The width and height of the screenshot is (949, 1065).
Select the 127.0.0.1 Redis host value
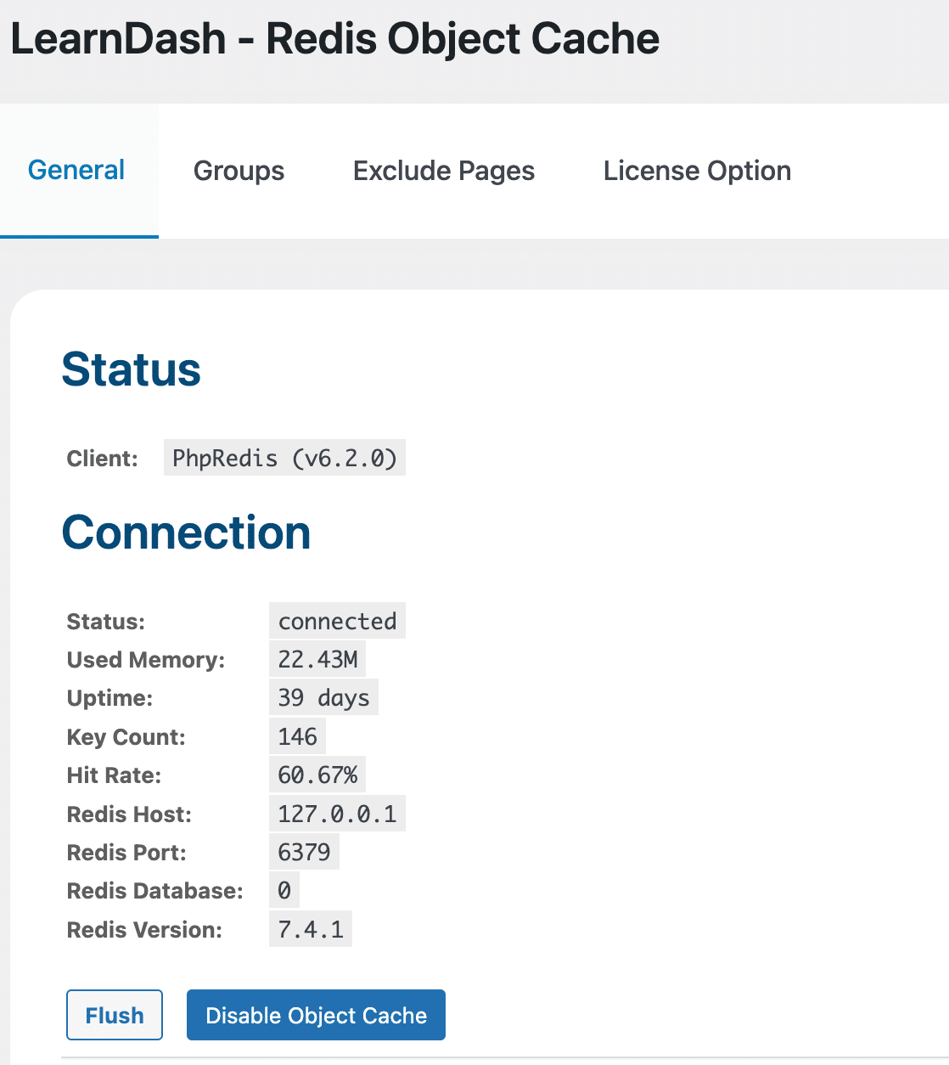click(x=337, y=814)
